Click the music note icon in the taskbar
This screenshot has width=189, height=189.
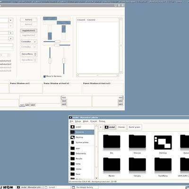click(x=1, y=187)
